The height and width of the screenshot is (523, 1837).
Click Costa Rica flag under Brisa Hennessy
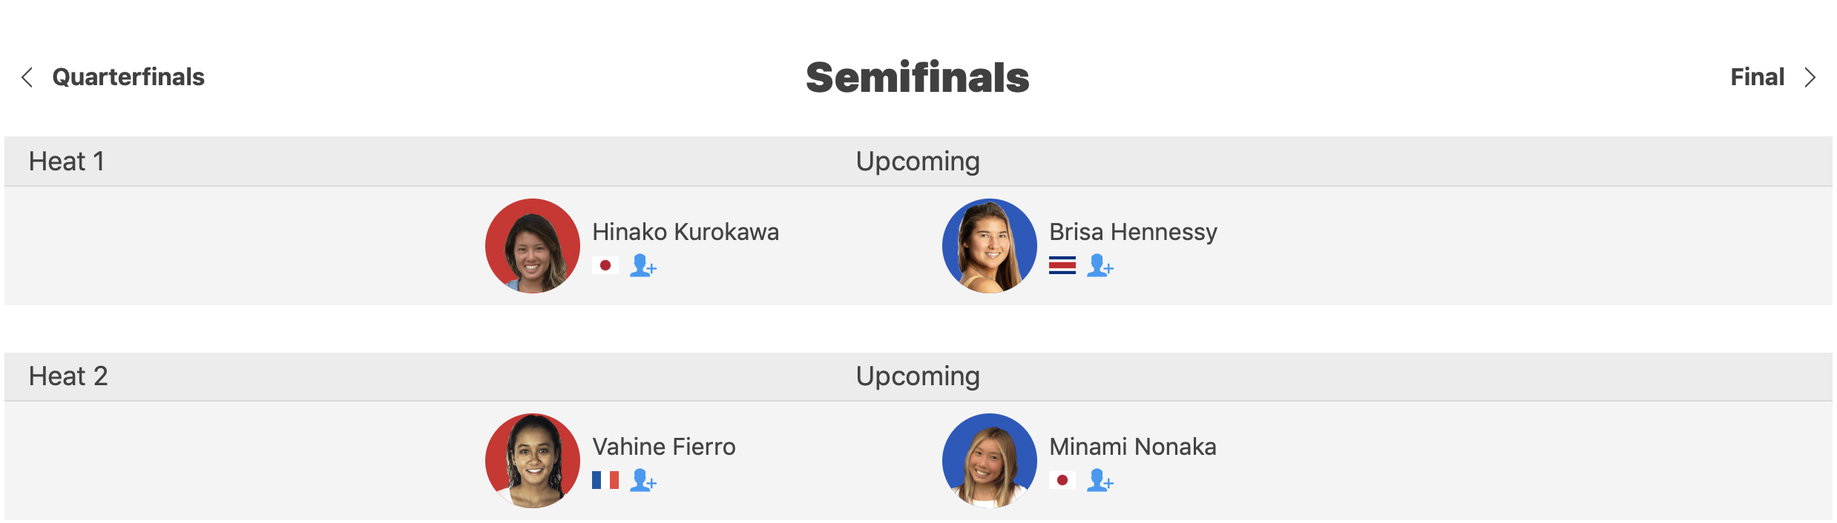tap(1062, 265)
